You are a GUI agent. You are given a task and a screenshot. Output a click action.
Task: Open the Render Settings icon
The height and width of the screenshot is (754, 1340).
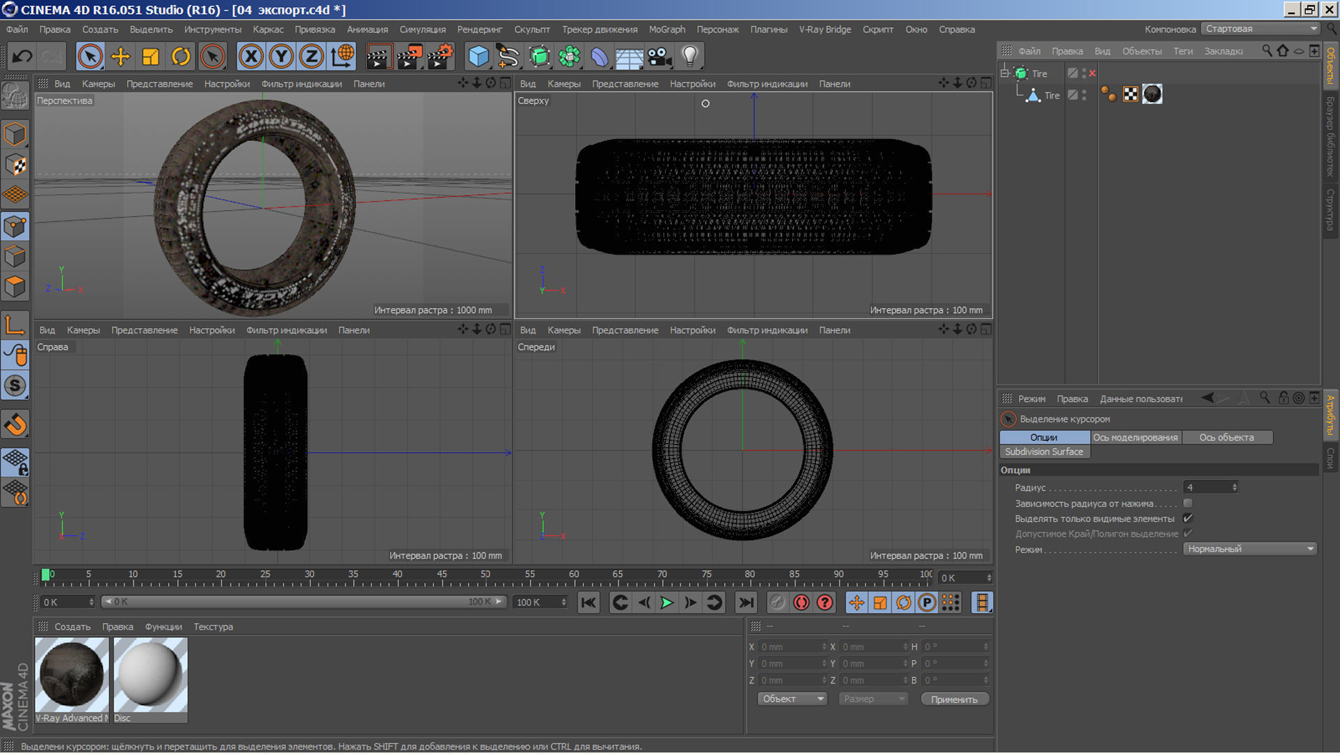pyautogui.click(x=440, y=57)
